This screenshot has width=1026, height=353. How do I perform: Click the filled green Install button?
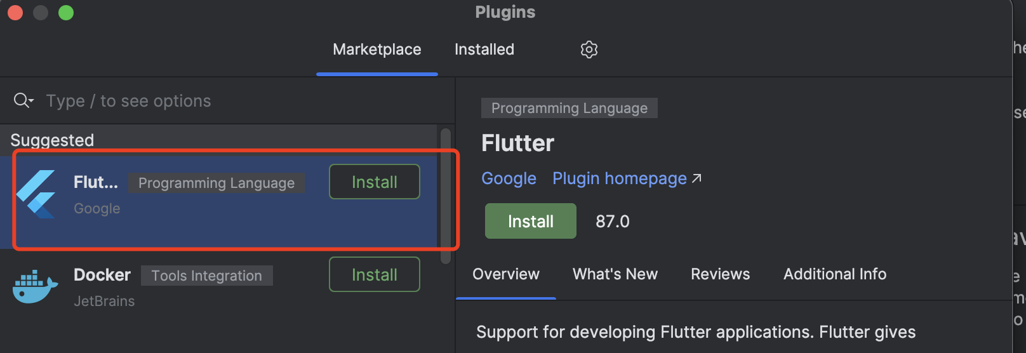[531, 221]
